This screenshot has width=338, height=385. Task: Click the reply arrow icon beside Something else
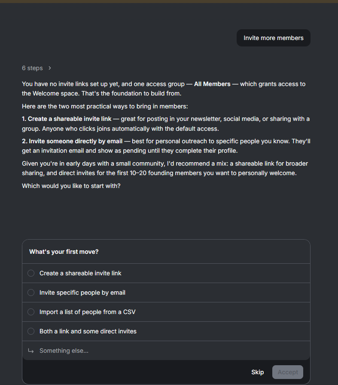click(31, 351)
